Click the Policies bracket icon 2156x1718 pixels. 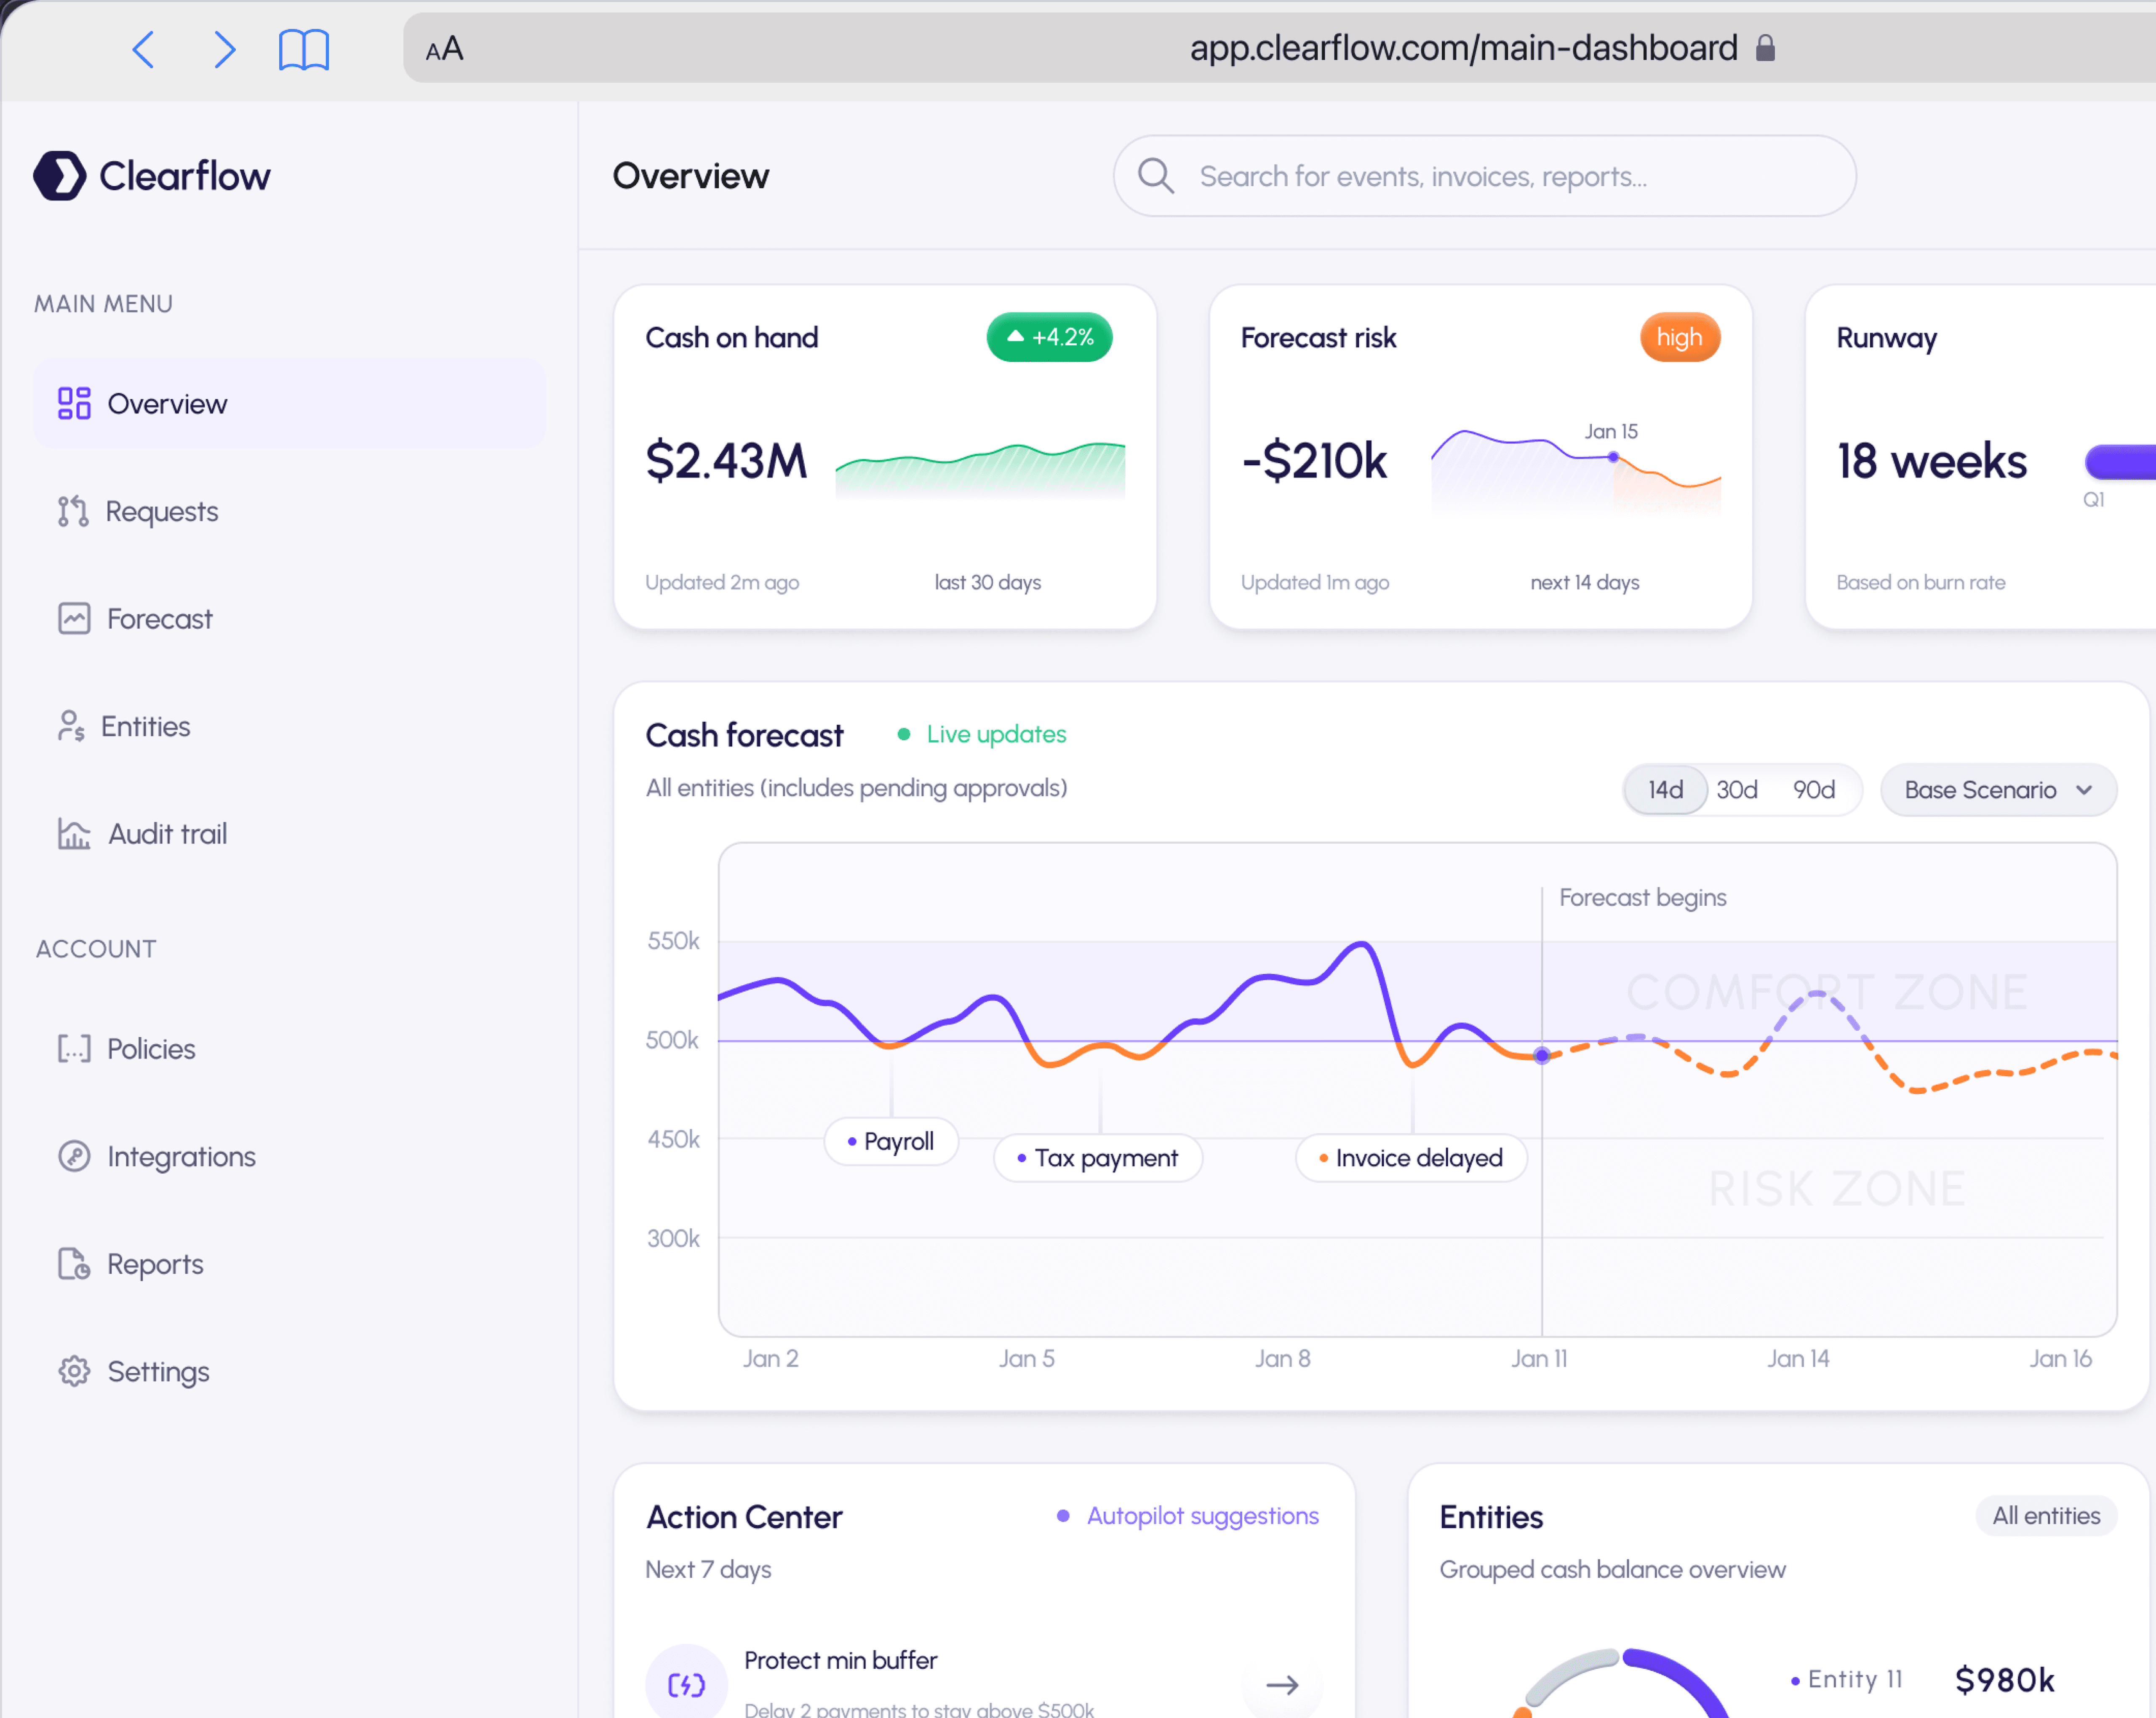pos(74,1049)
